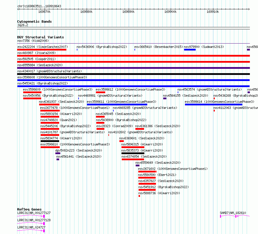
Task: Click the 169880k ruler tick label
Action: (86, 12)
